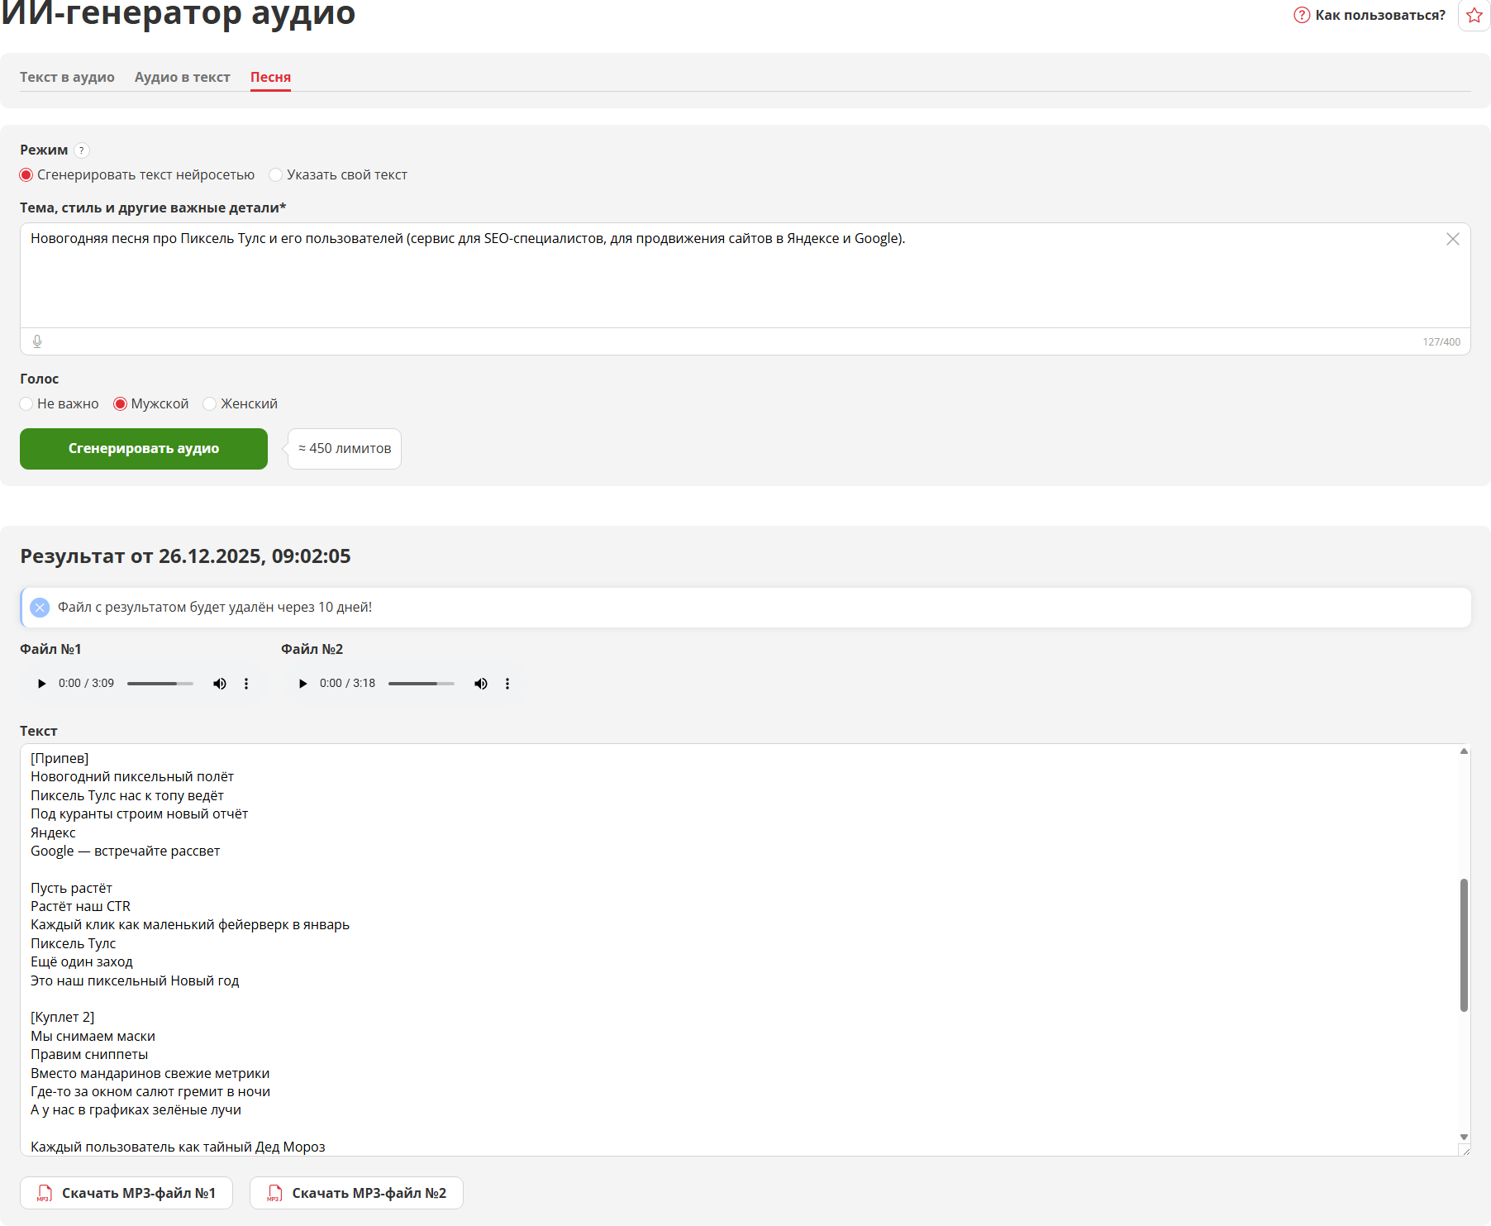This screenshot has width=1491, height=1226.
Task: Clear the topic text with the X icon
Action: tap(1452, 239)
